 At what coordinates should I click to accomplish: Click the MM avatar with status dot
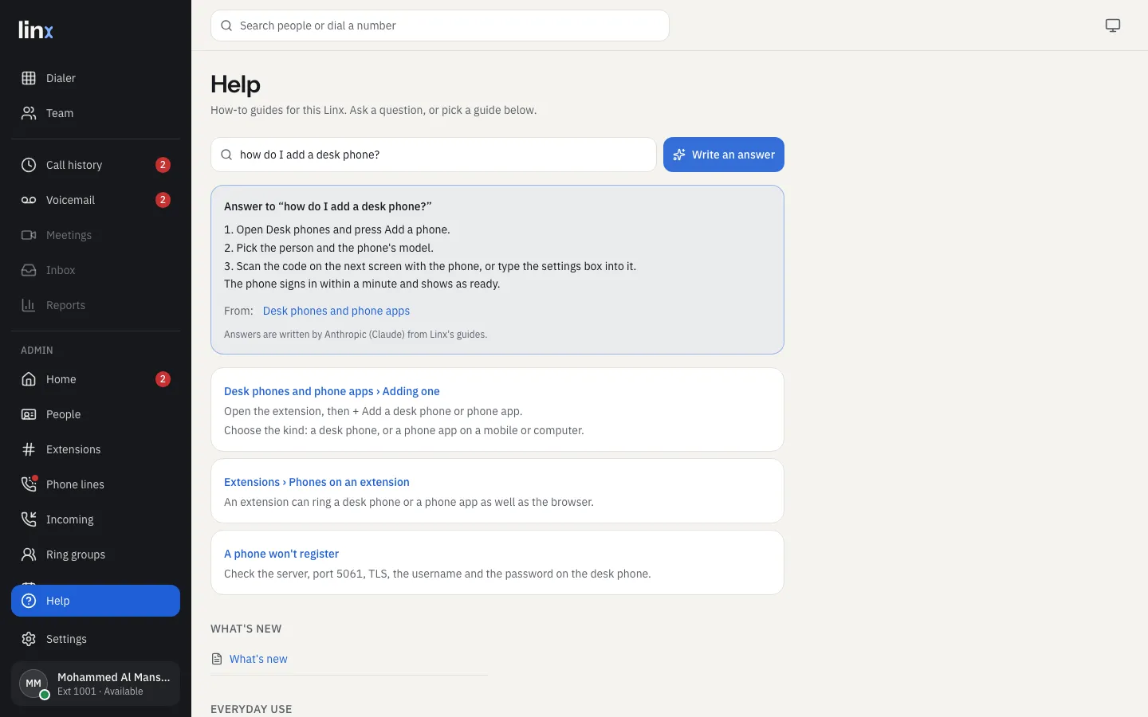33,684
